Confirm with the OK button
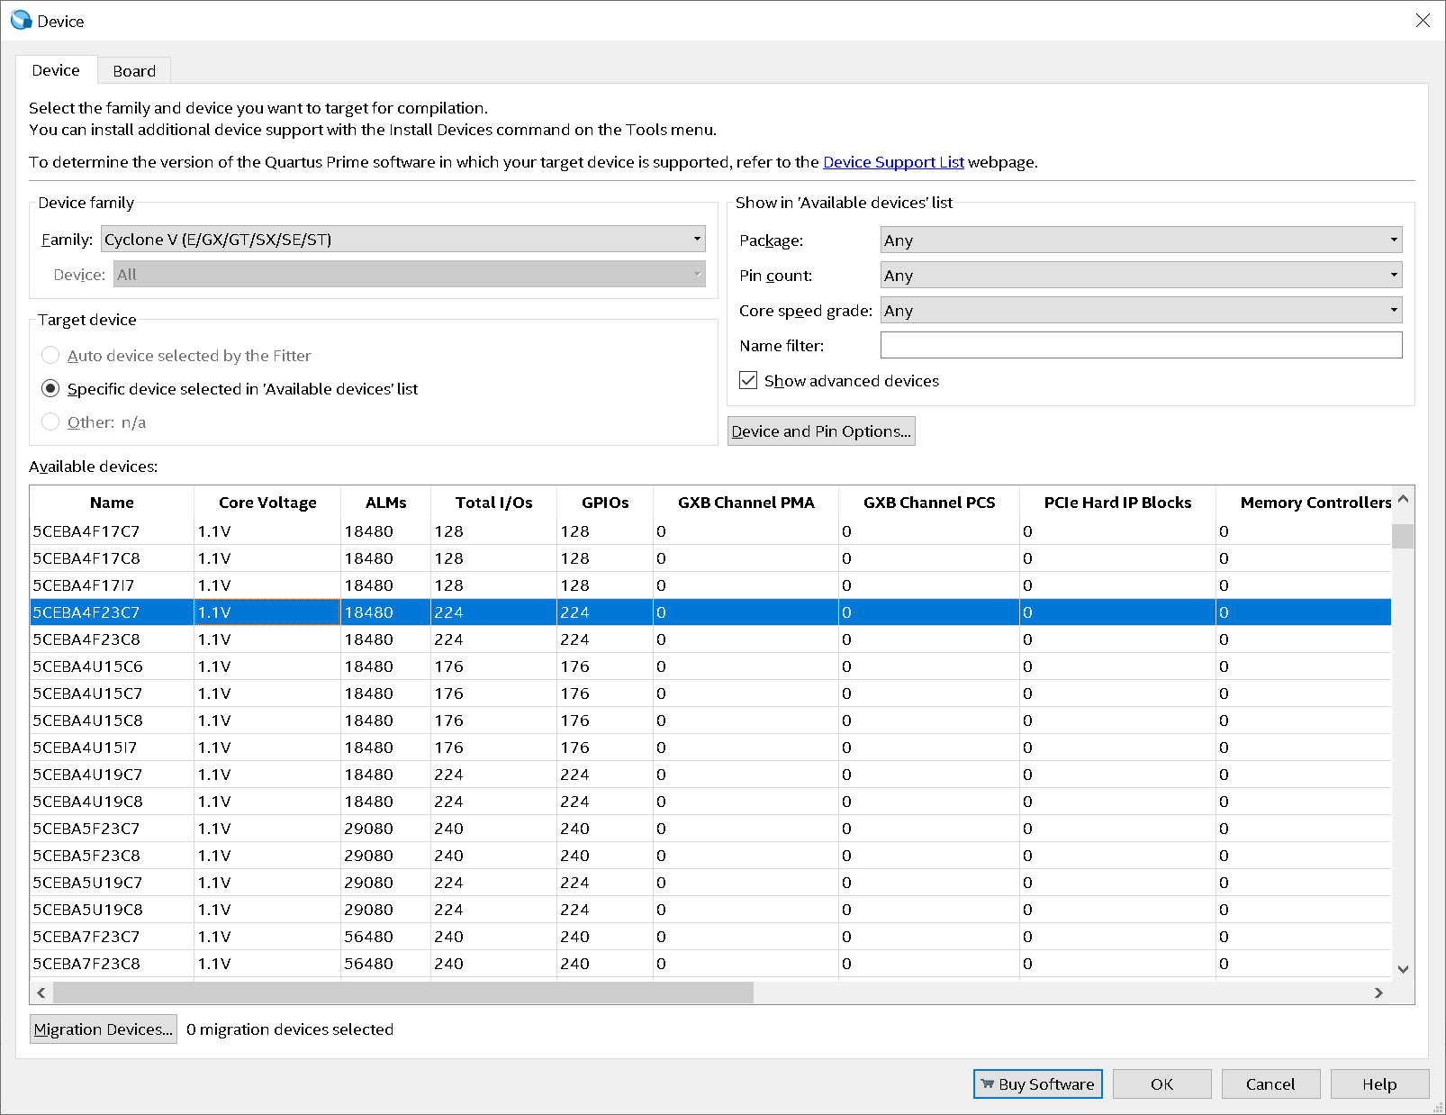The height and width of the screenshot is (1115, 1446). (x=1161, y=1084)
